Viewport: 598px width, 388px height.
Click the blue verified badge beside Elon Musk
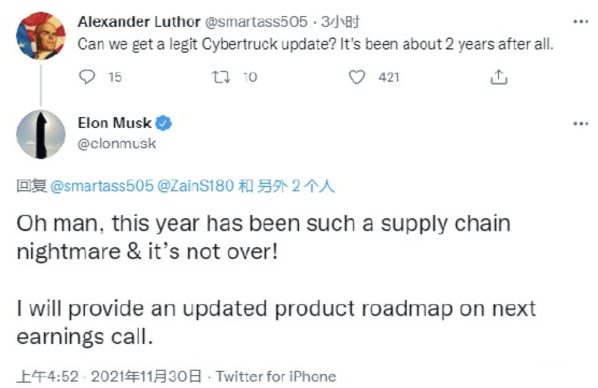coord(163,124)
